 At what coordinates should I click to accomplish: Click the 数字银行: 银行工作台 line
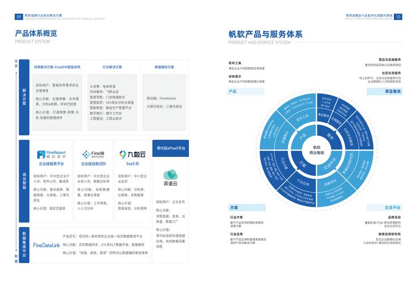pyautogui.click(x=106, y=113)
